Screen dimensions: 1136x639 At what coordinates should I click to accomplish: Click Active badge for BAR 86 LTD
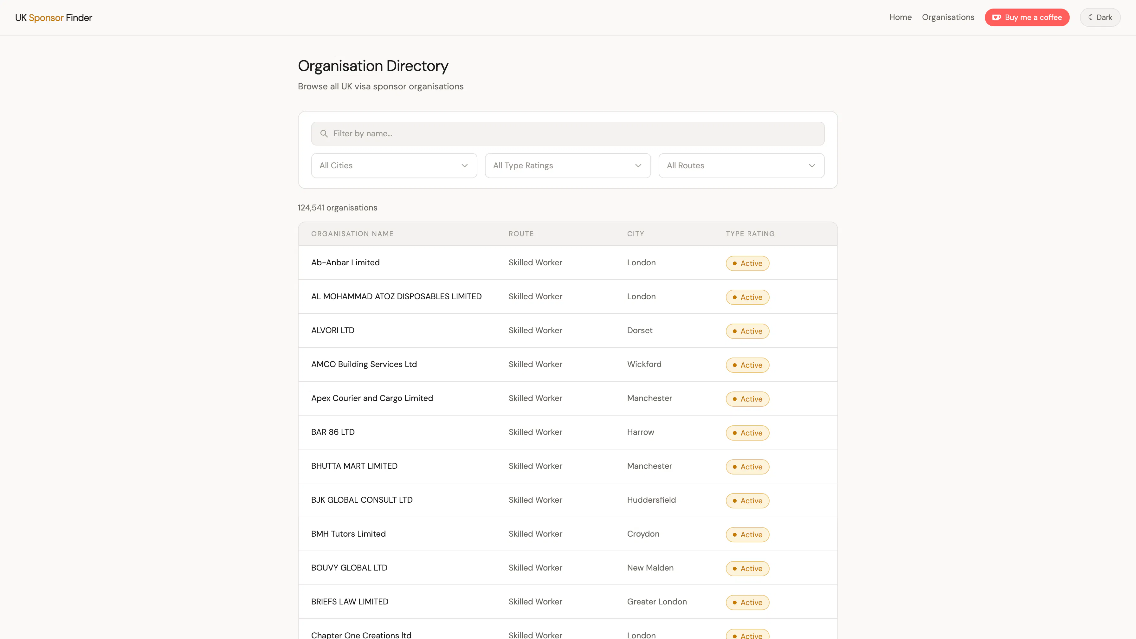tap(747, 433)
